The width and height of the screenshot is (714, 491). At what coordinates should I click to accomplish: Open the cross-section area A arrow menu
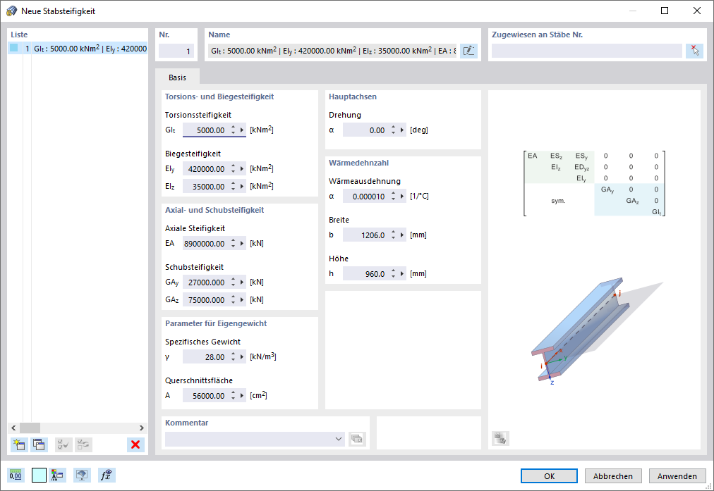tap(242, 395)
